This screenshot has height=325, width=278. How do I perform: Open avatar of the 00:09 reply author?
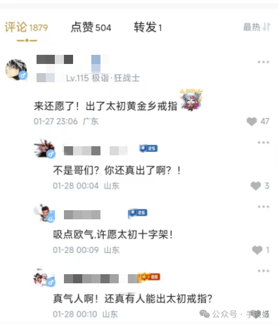[x=45, y=213]
